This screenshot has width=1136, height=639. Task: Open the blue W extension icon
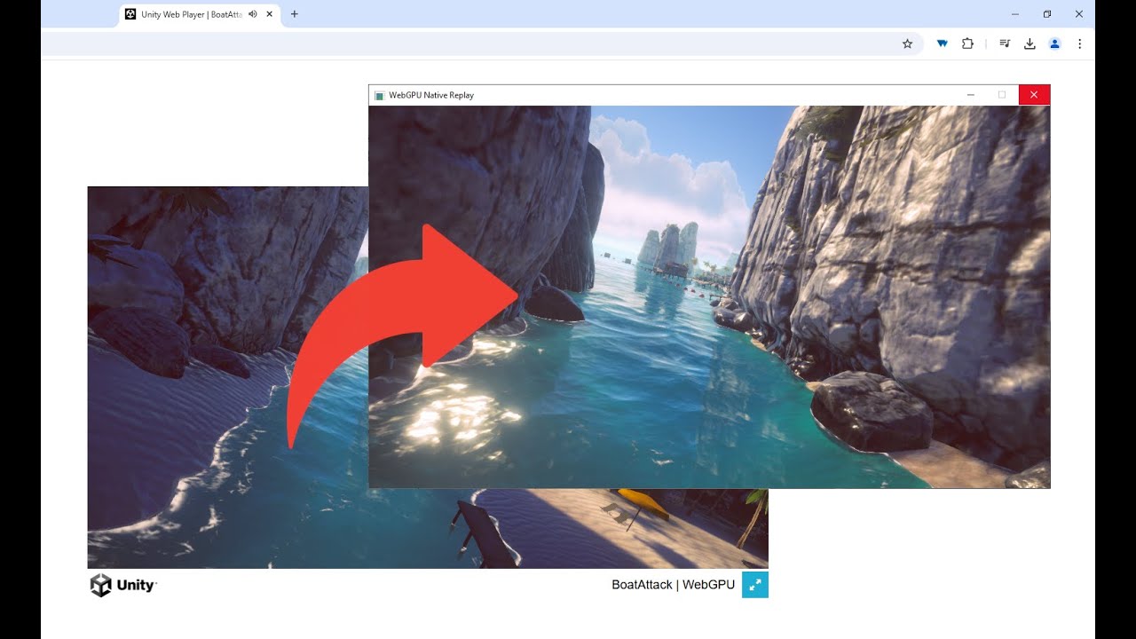(943, 43)
